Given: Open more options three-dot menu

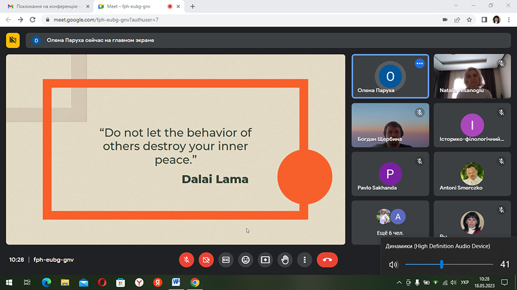Looking at the screenshot, I should point(304,260).
